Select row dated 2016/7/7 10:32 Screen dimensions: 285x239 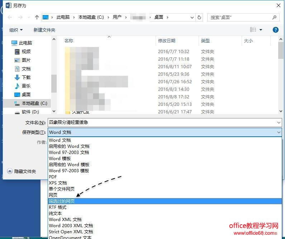click(x=167, y=52)
